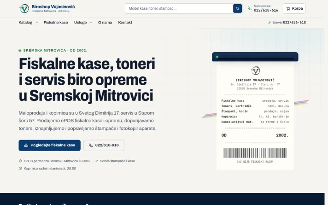Click the ePOS partner za Sremsku Mitrovicu text

57,161
